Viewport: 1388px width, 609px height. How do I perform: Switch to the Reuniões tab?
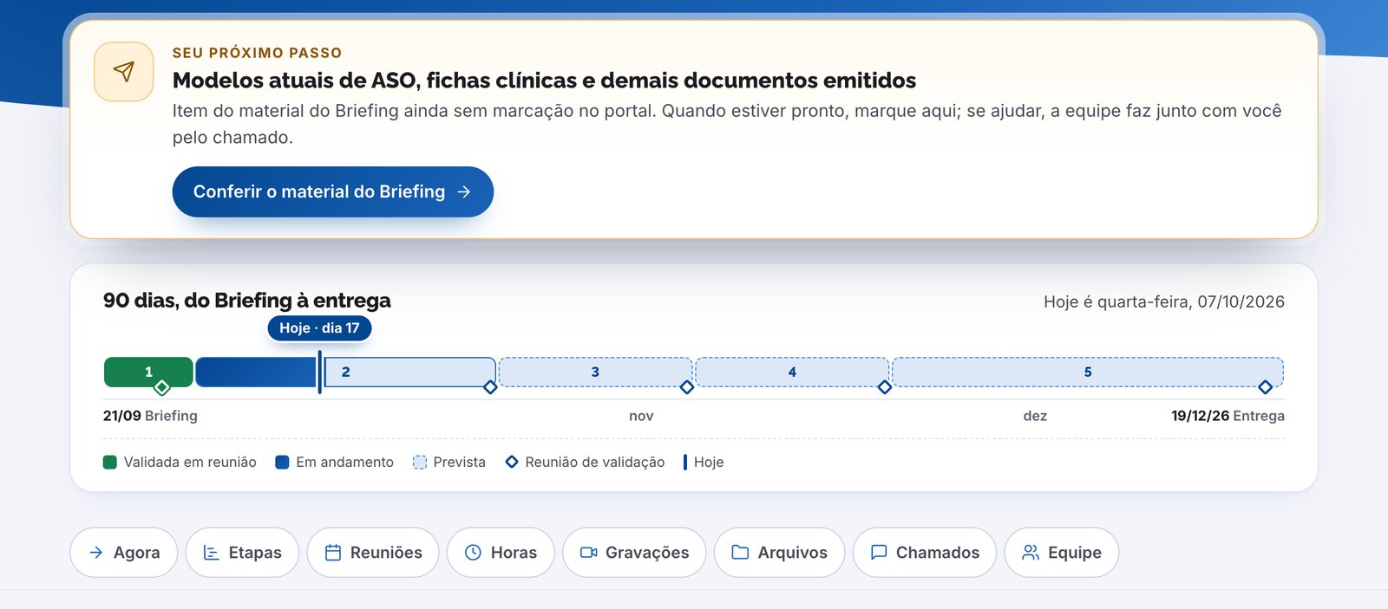[x=373, y=553]
